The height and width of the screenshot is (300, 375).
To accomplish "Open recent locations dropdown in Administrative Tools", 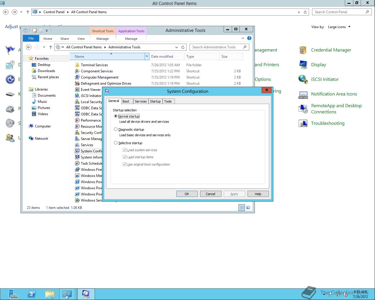I will (x=44, y=47).
